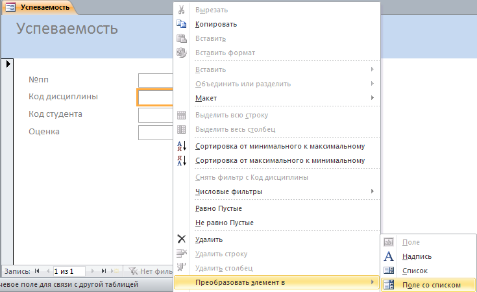The image size is (477, 292).
Task: Open the Числовые фильтры submenu
Action: click(x=277, y=191)
